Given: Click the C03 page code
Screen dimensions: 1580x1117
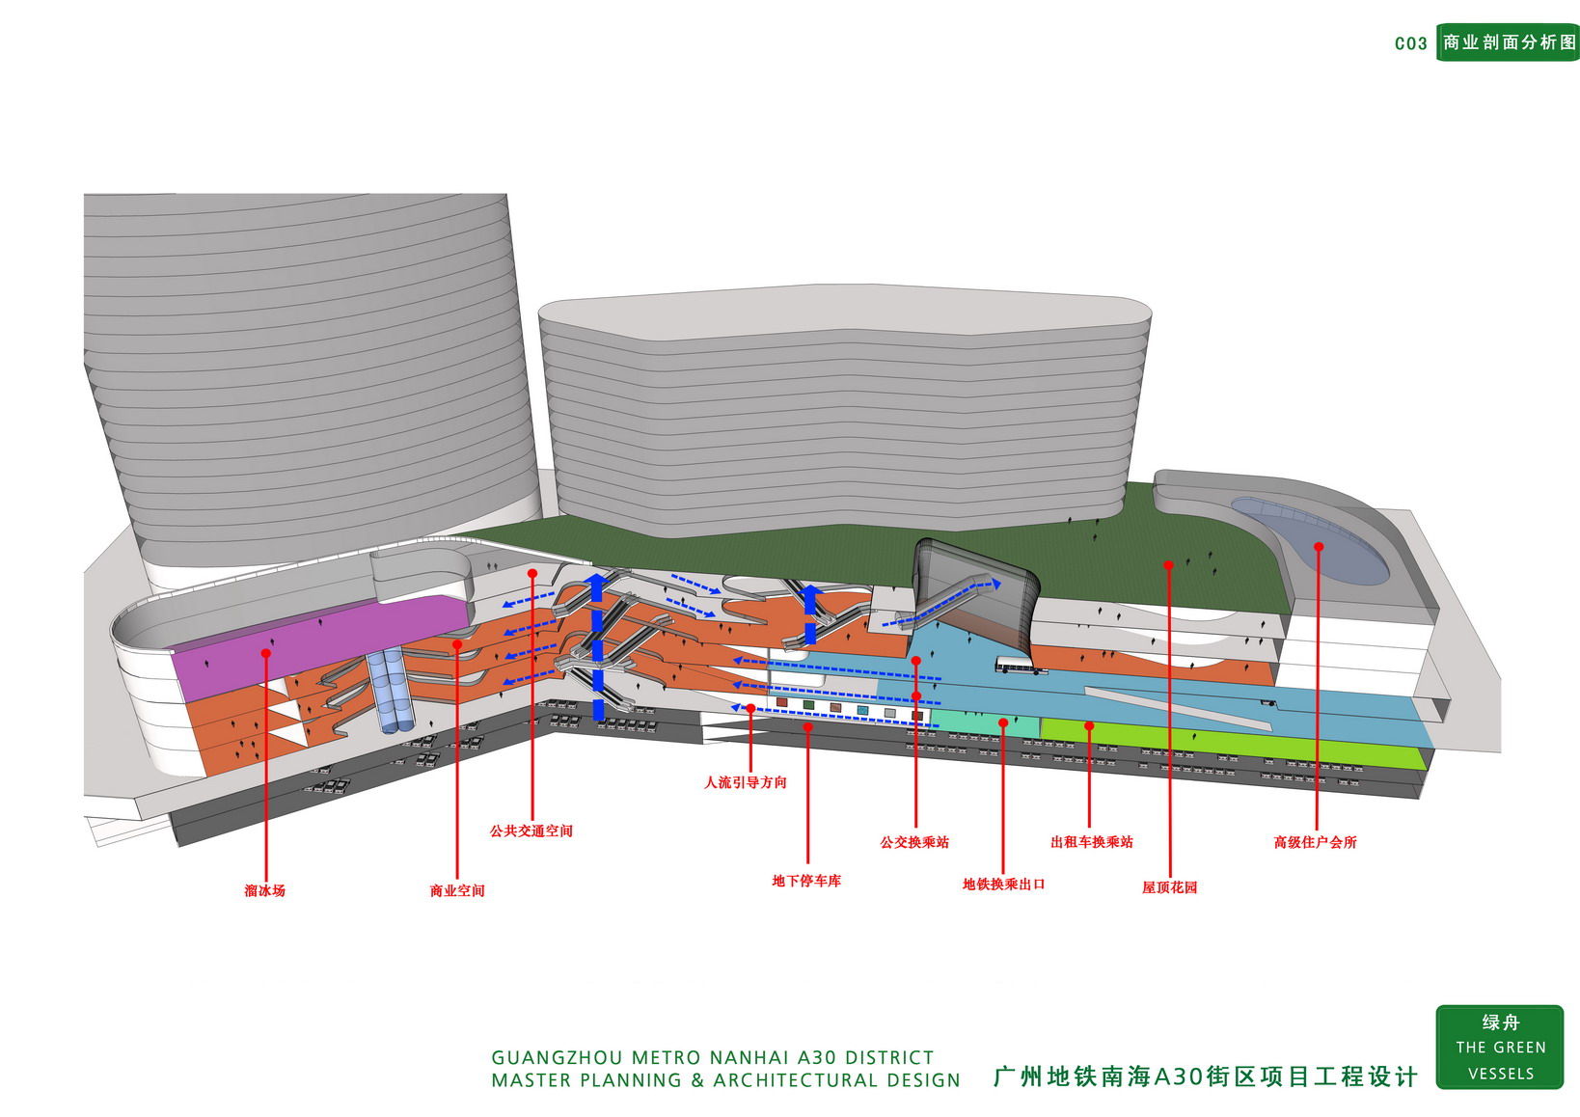Looking at the screenshot, I should (1410, 43).
